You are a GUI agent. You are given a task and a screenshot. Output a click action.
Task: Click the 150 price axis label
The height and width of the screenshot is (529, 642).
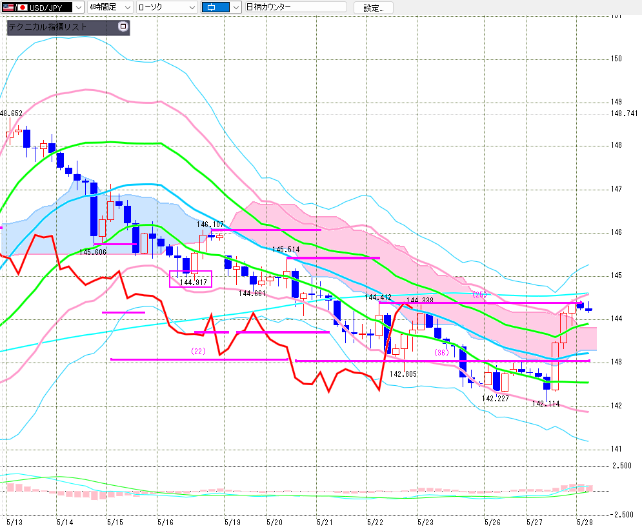coord(616,59)
